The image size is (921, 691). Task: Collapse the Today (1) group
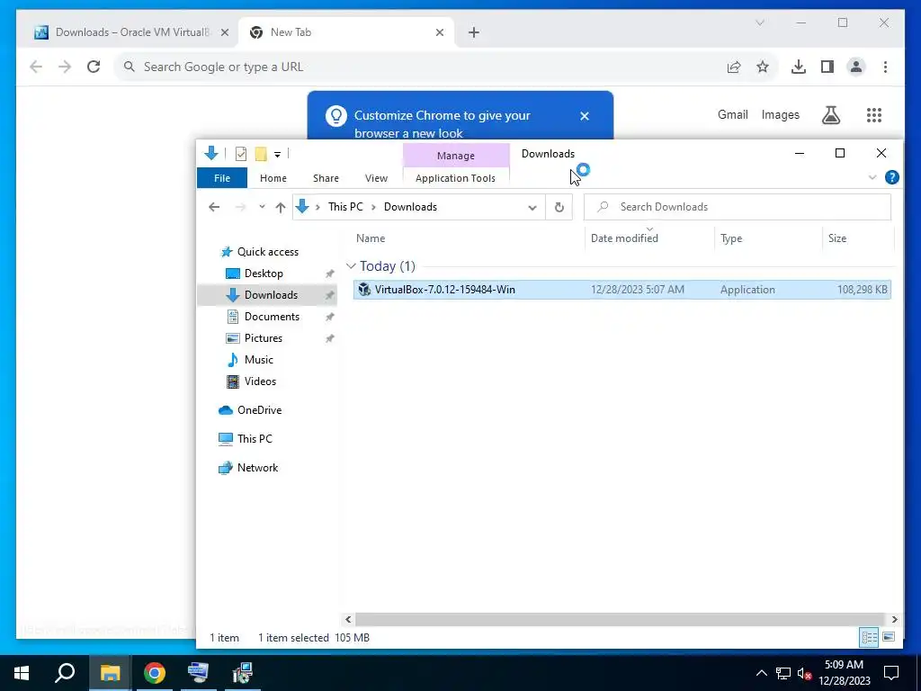point(352,266)
